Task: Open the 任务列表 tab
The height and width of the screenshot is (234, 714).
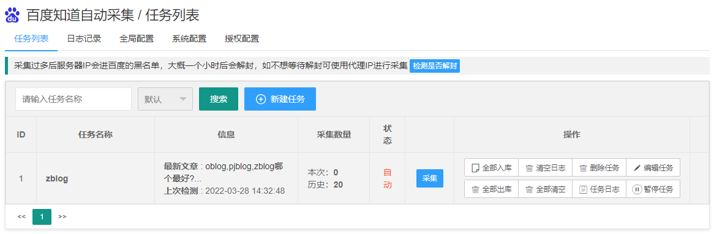Action: point(31,38)
